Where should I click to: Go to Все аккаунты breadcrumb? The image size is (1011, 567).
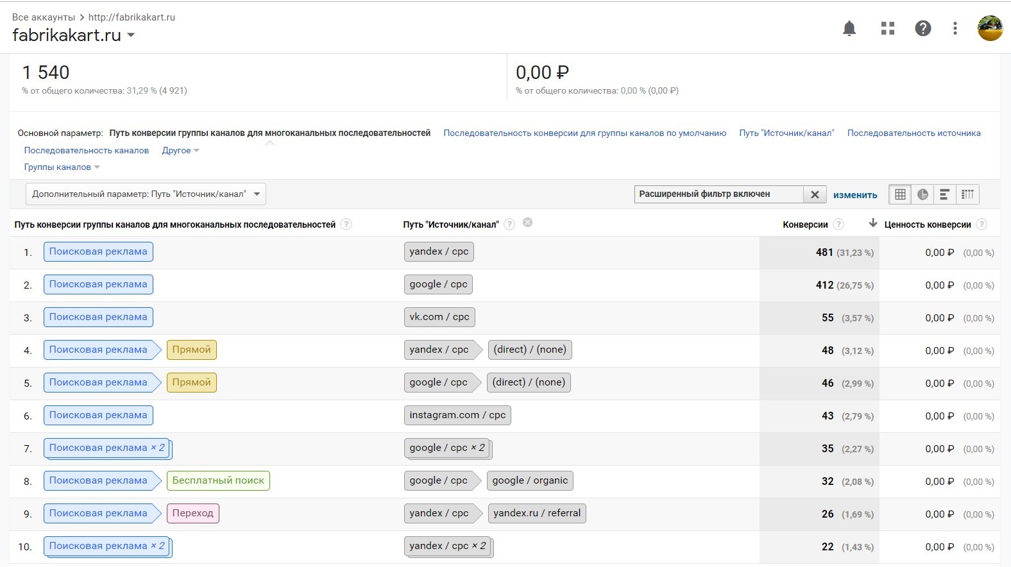coord(44,17)
